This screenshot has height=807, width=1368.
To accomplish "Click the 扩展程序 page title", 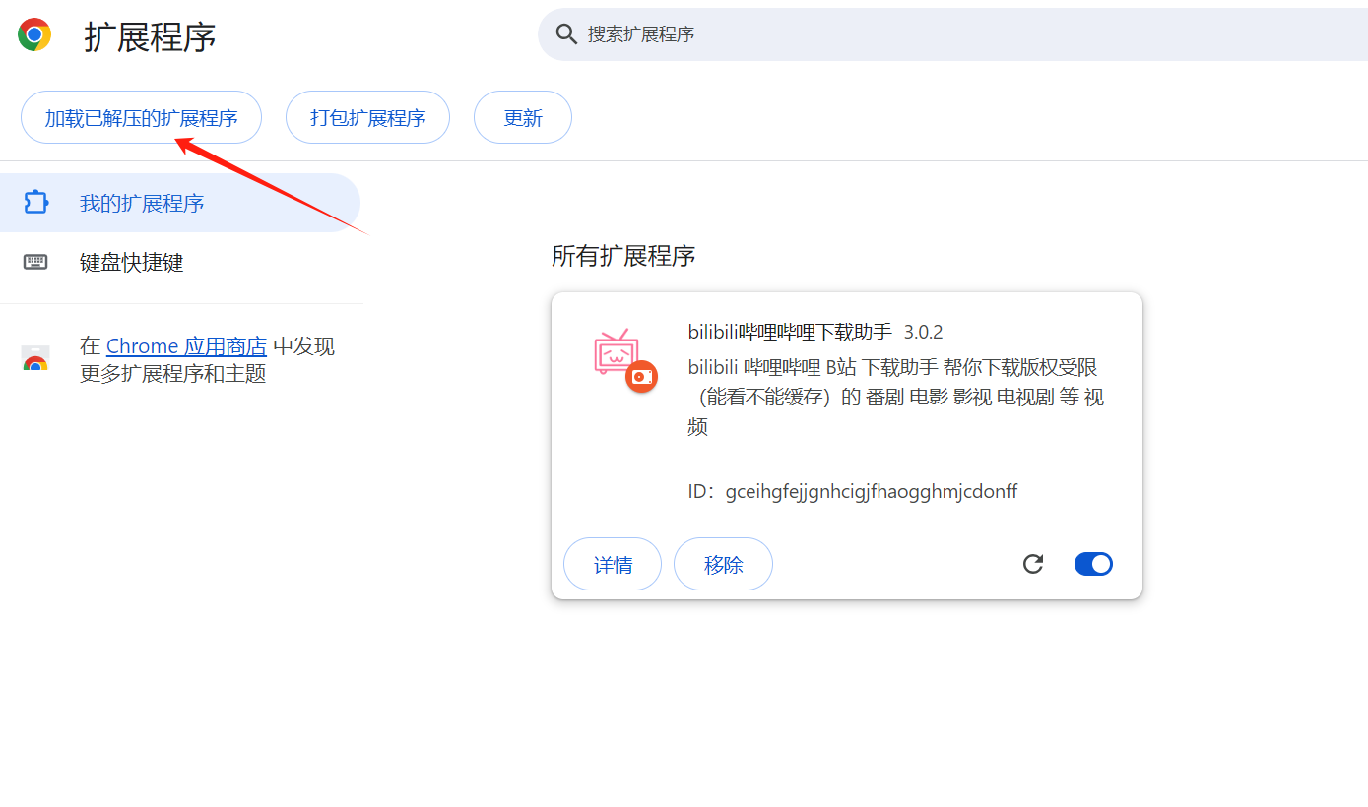I will (x=150, y=37).
